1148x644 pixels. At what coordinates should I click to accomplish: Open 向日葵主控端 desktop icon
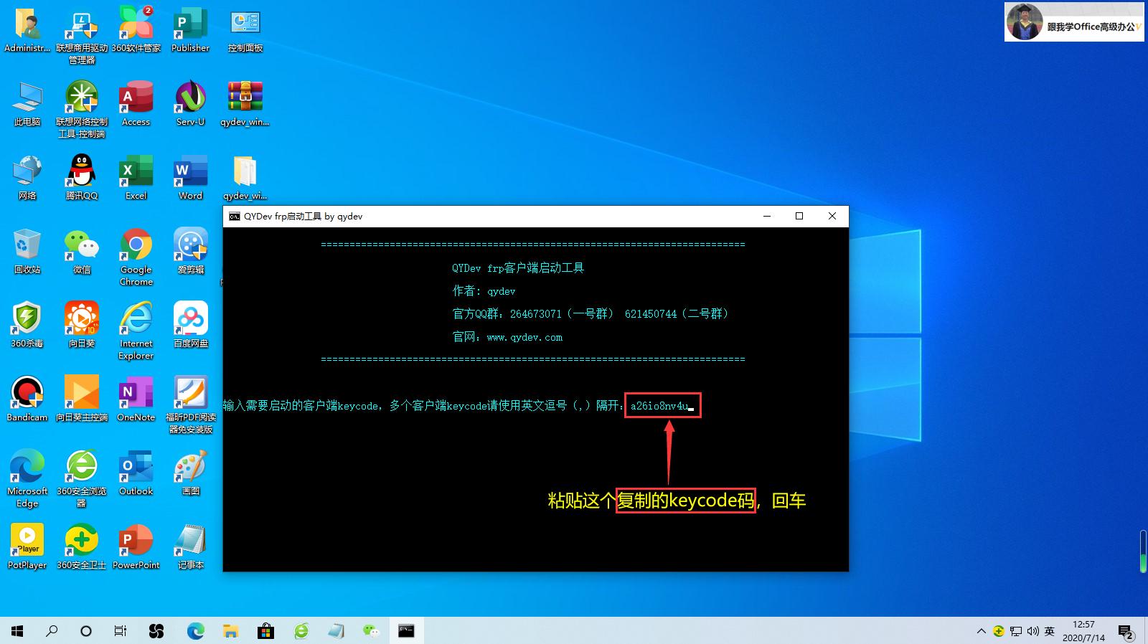(82, 399)
